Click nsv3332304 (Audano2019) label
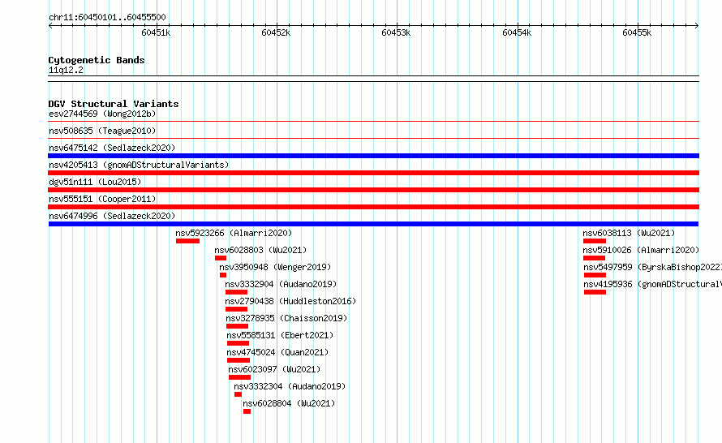Viewport: 722px width, 443px height. [x=290, y=386]
